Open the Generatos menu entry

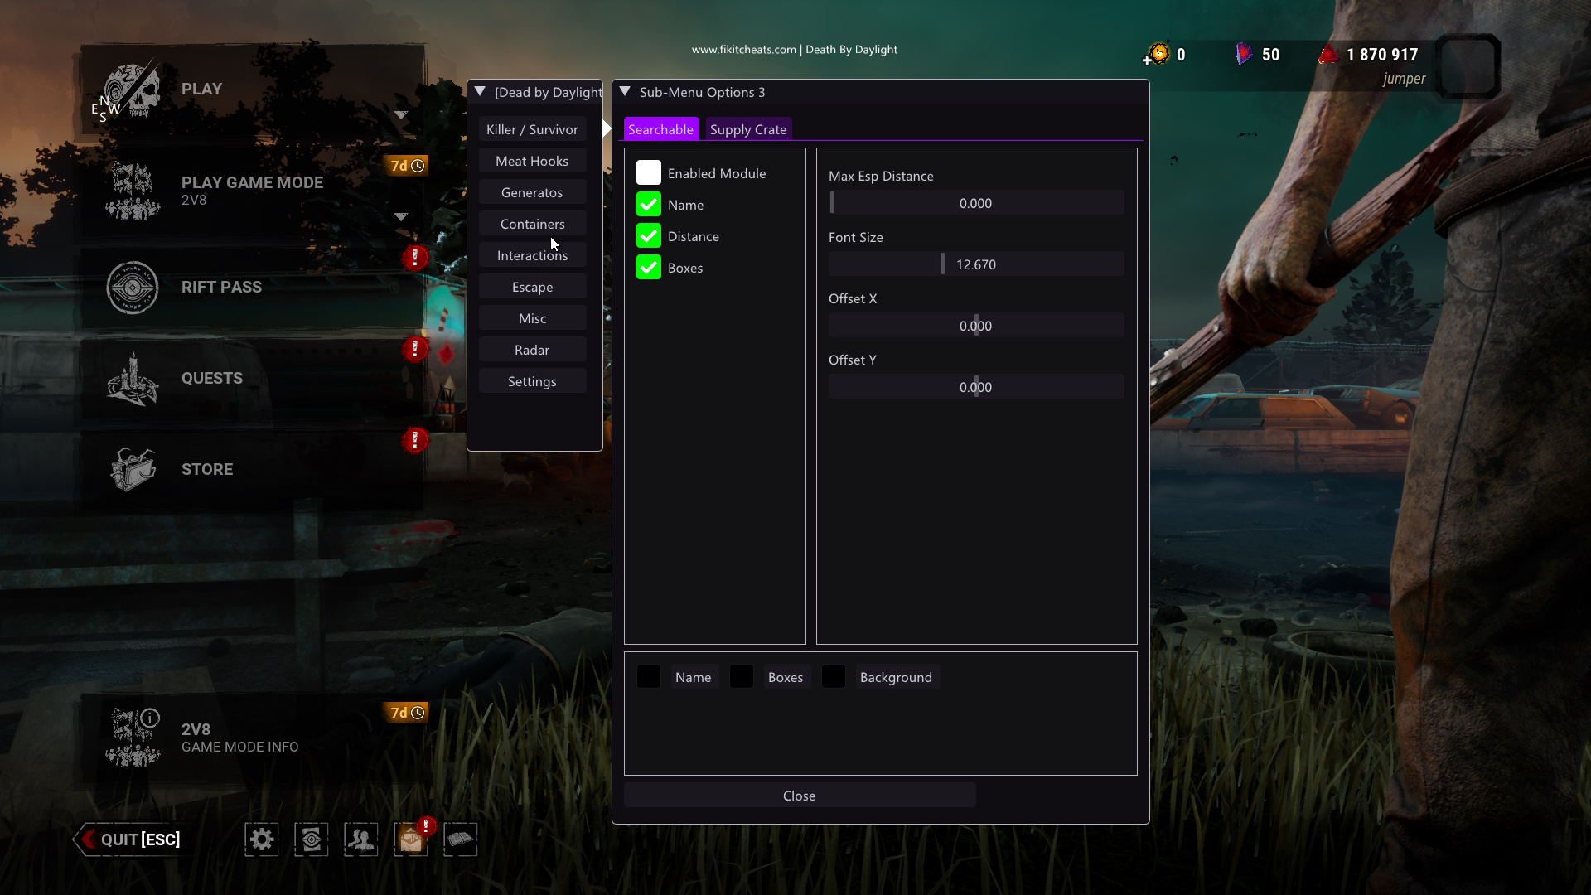(532, 192)
